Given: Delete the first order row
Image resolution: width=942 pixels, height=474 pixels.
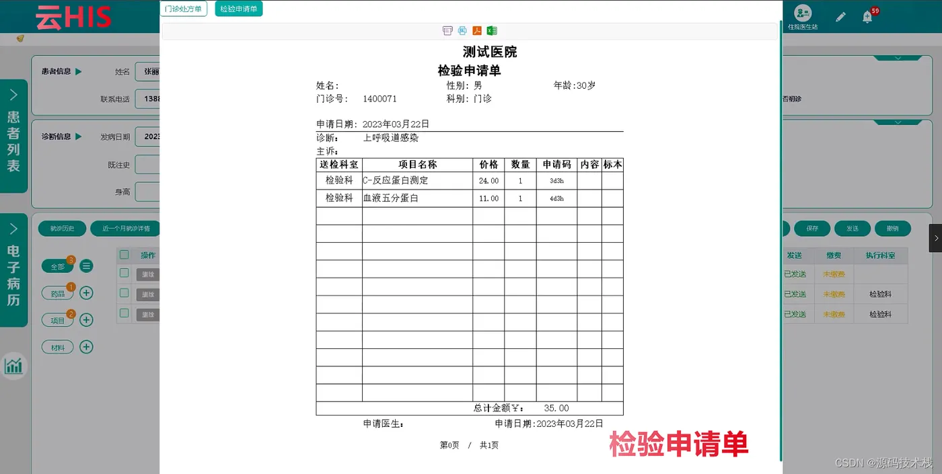Looking at the screenshot, I should pos(148,274).
